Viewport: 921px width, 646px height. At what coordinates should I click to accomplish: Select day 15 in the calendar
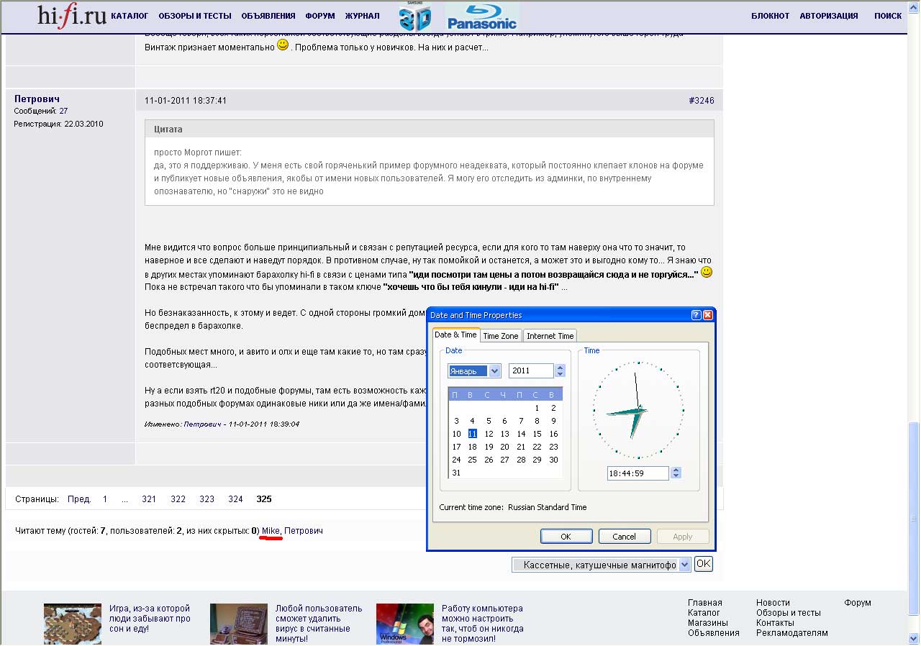[537, 434]
